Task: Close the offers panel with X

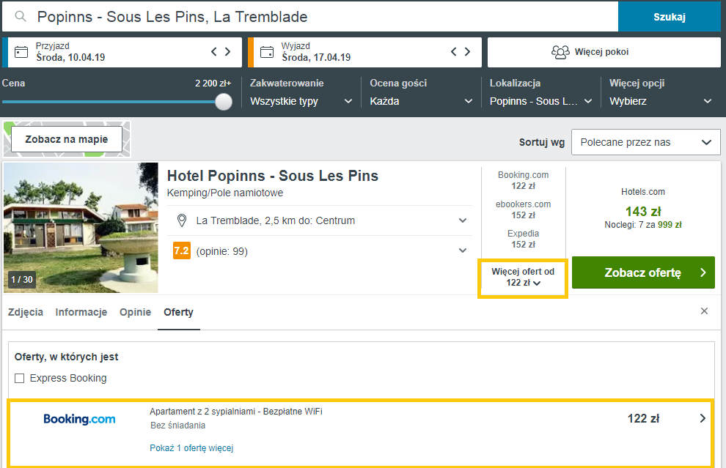Action: click(704, 311)
